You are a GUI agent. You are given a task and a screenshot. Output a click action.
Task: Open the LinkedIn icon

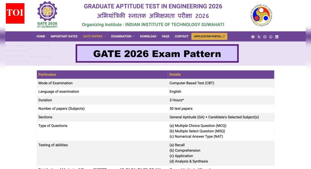pos(277,37)
